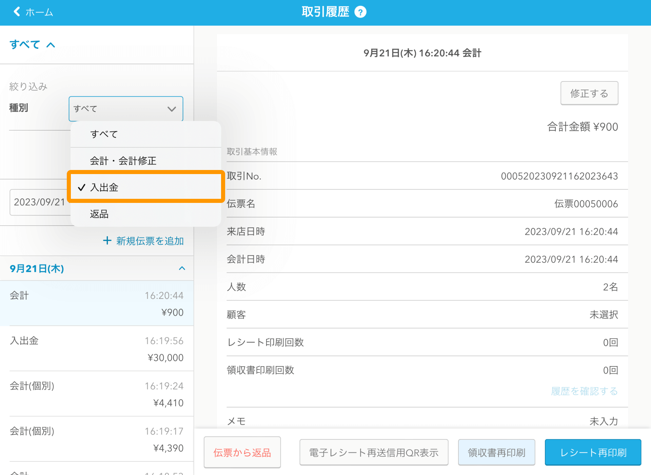
Task: Select すべて in the dropdown list
Action: [x=146, y=134]
